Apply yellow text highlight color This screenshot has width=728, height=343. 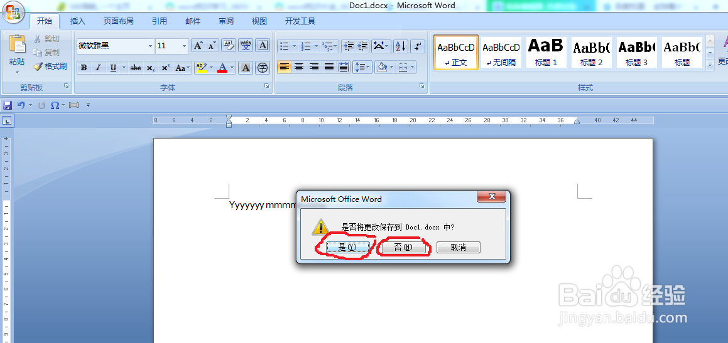201,68
